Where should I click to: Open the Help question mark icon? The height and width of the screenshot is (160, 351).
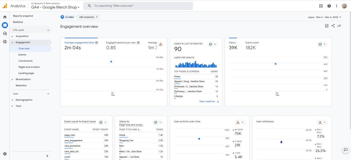tap(329, 6)
